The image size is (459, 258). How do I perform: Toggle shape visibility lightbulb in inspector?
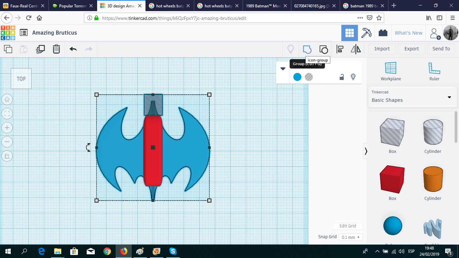[353, 77]
